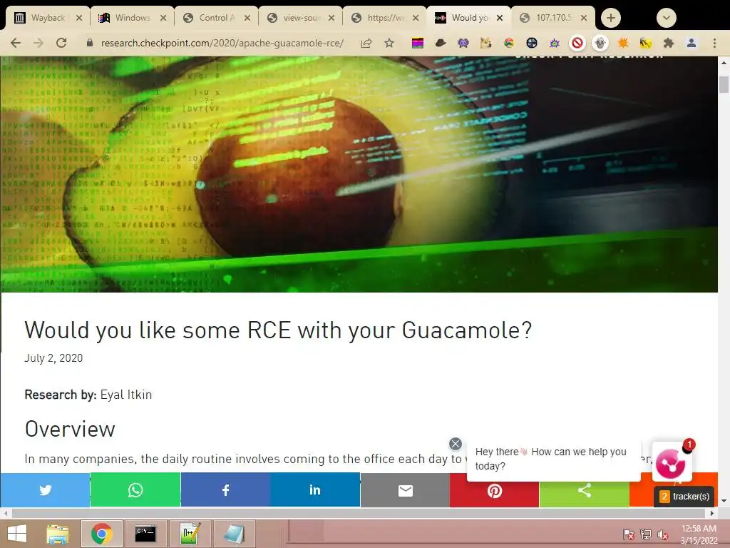The image size is (730, 548).
Task: Go forward to the next page
Action: (x=38, y=44)
